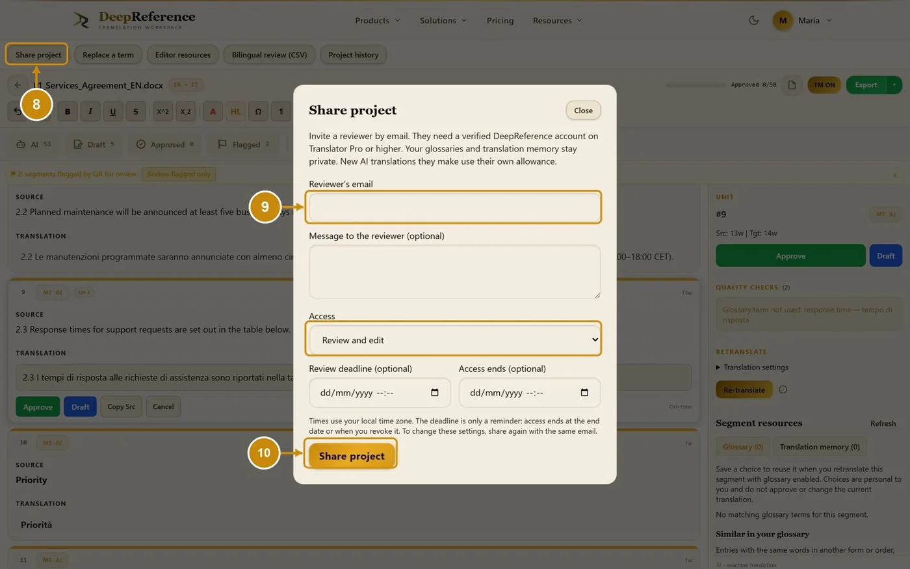Open calendar picker for Access ends

[584, 393]
